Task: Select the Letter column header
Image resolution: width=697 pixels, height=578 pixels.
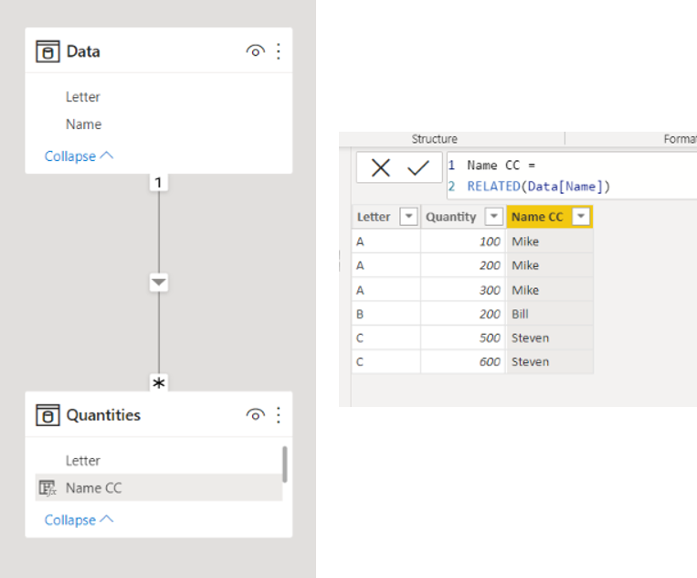Action: pos(374,217)
